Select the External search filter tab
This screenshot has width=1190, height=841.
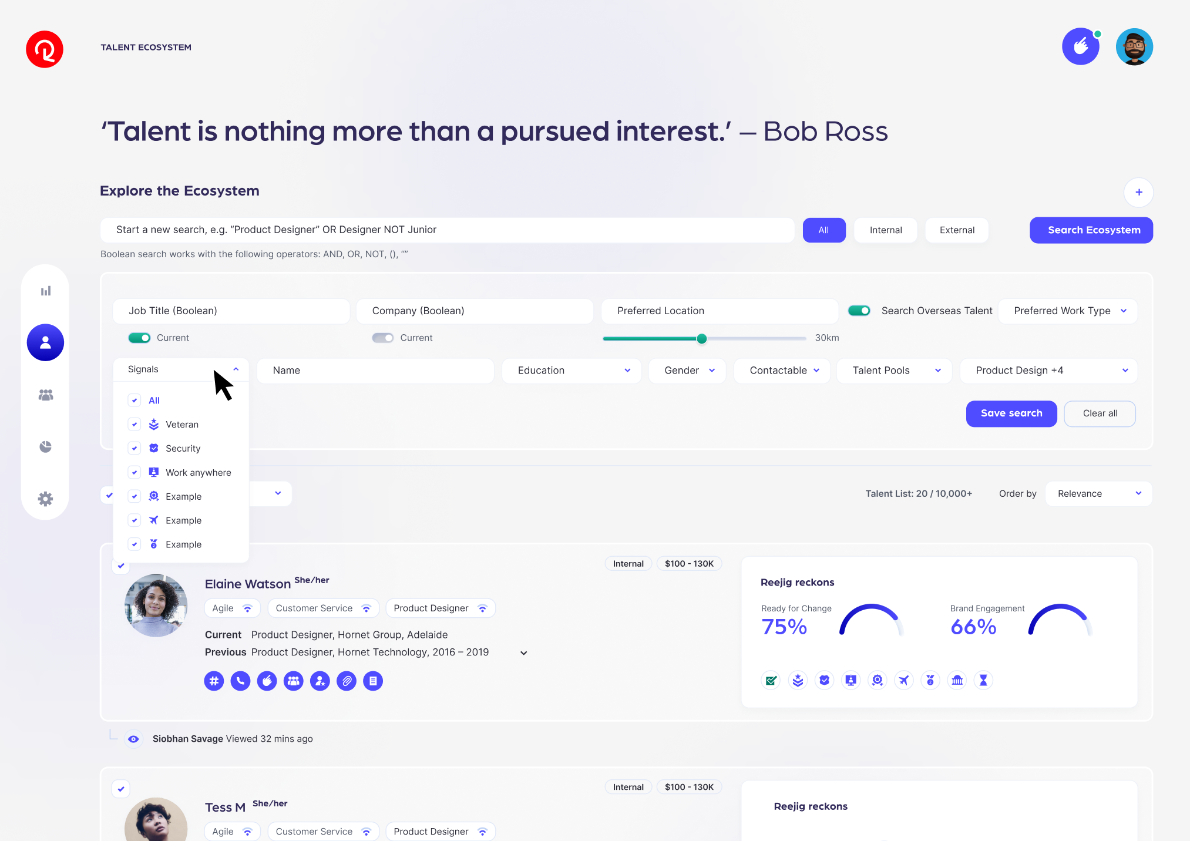tap(956, 230)
